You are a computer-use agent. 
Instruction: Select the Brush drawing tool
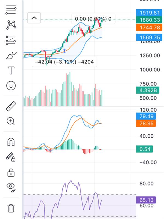click(11, 56)
